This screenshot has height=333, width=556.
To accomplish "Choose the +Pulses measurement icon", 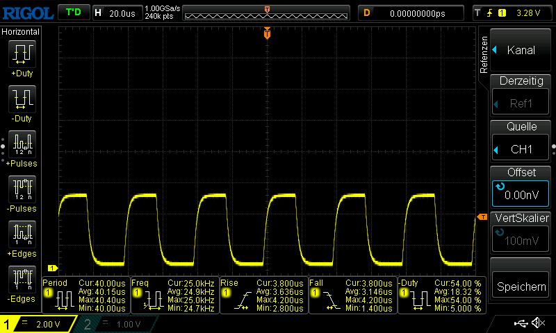I will tap(22, 144).
